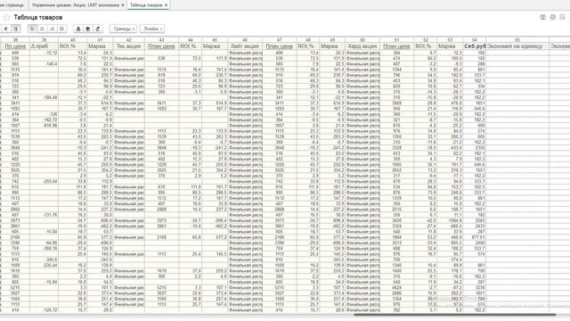This screenshot has width=570, height=321.
Task: Justify cell text across width
Action: pyautogui.click(x=61, y=29)
